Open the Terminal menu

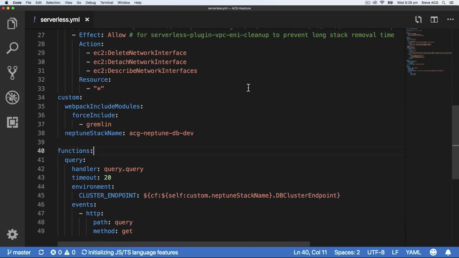[x=107, y=3]
